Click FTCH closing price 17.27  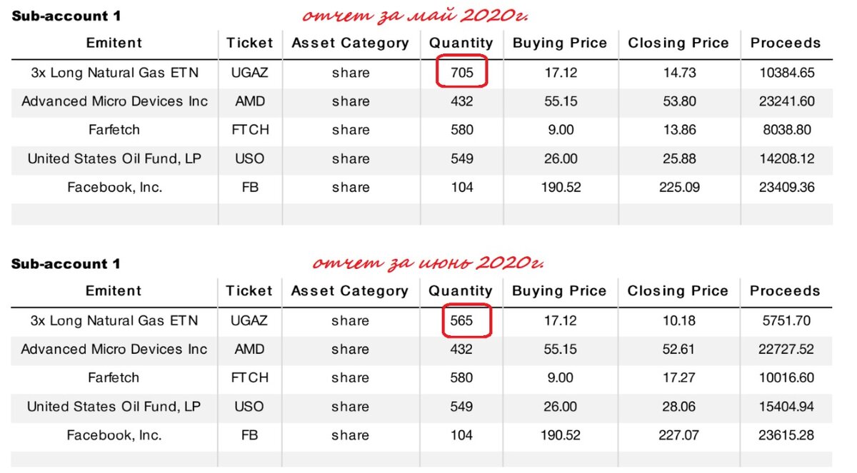tap(678, 377)
